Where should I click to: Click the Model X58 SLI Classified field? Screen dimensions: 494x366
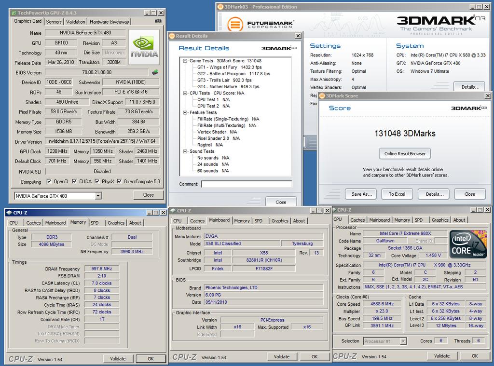pos(242,244)
